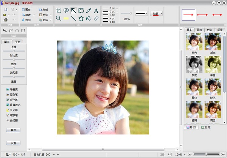The width and height of the screenshot is (227, 158).
Task: Select the Crop tool
Action: pos(59,11)
